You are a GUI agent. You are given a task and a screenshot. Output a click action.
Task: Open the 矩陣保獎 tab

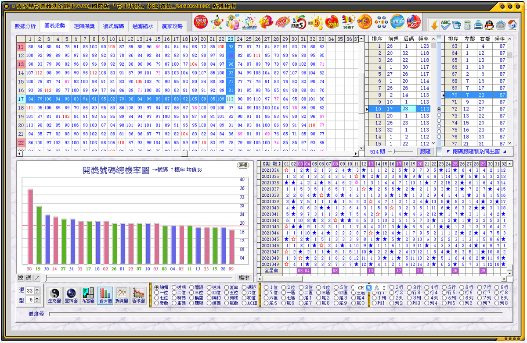[84, 26]
